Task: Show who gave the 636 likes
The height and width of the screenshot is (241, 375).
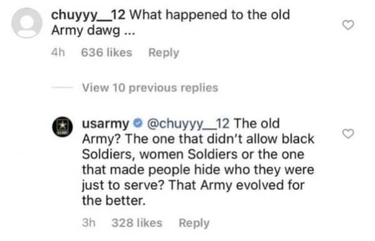Action: (x=107, y=52)
